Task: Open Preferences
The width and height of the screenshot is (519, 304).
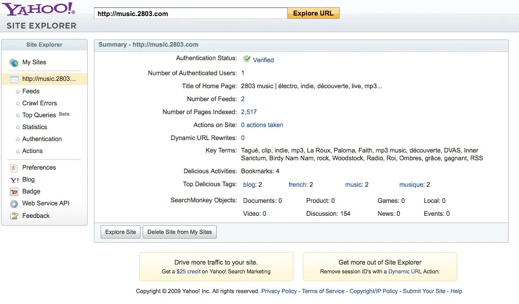Action: click(x=39, y=167)
